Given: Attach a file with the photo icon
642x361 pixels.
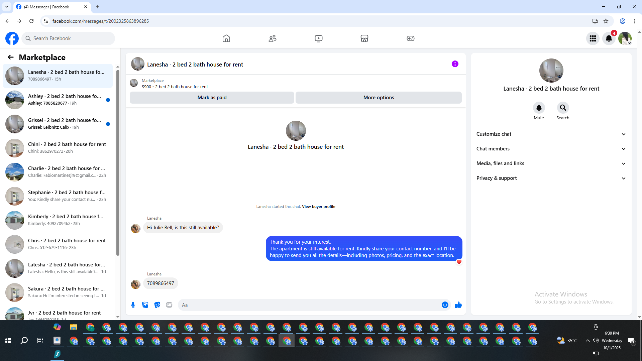Looking at the screenshot, I should pos(145,305).
